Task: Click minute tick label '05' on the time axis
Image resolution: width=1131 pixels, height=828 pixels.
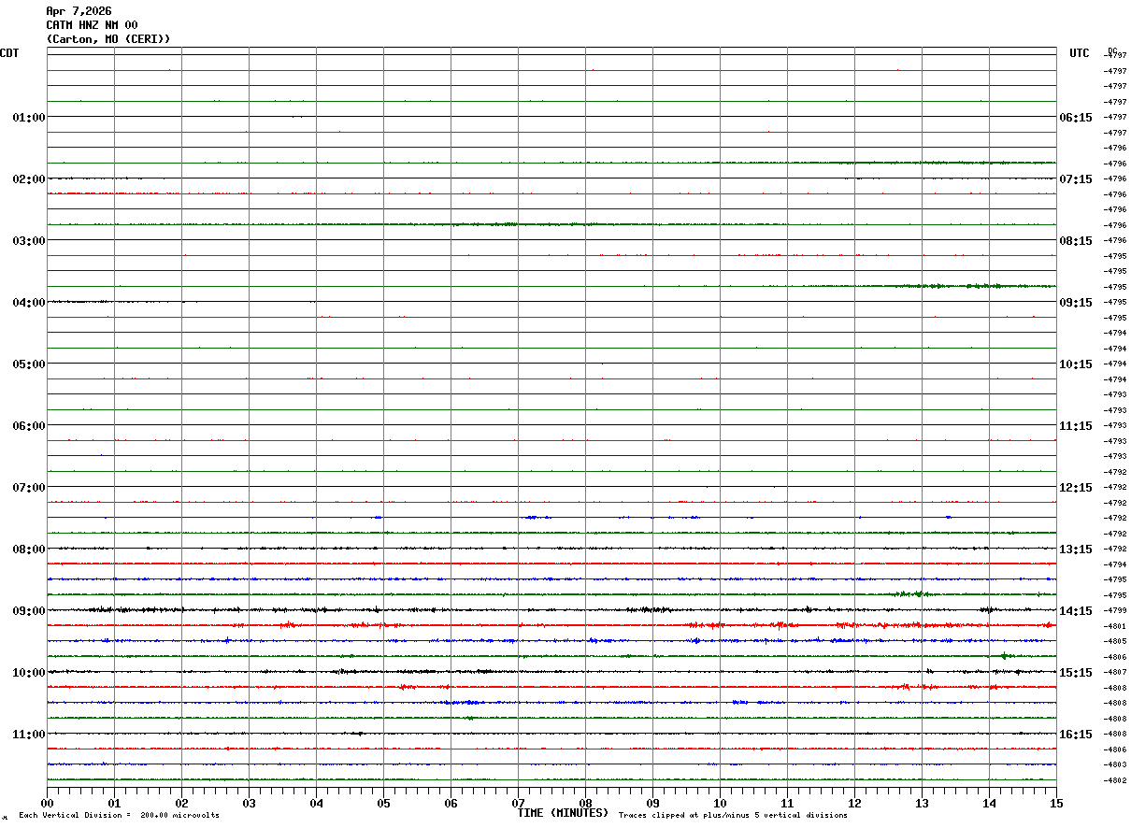Action: point(383,804)
